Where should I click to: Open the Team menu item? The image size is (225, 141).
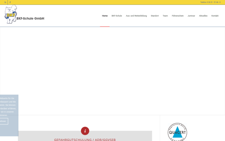tap(165, 16)
